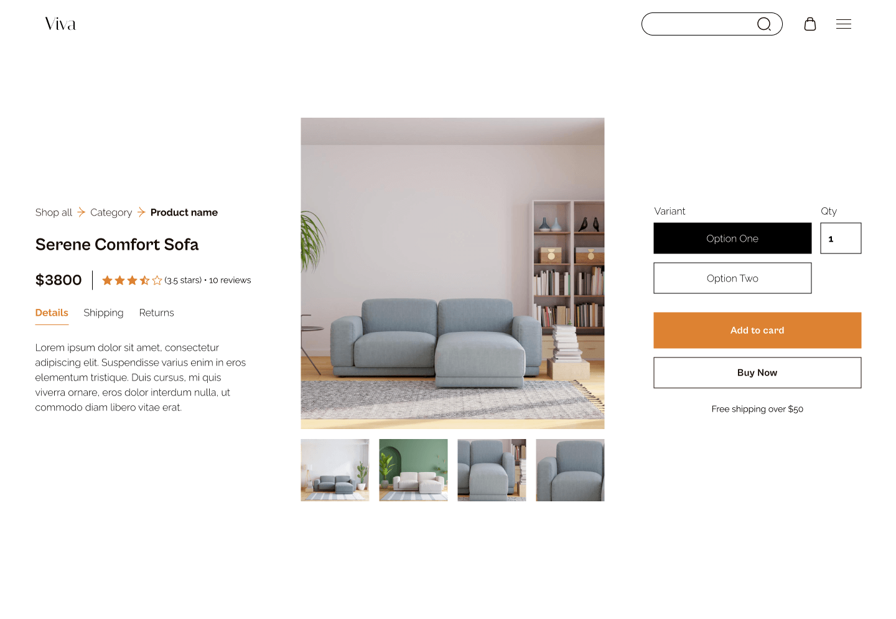Image resolution: width=896 pixels, height=619 pixels.
Task: Go to Shop all breadcrumb link
Action: 54,212
